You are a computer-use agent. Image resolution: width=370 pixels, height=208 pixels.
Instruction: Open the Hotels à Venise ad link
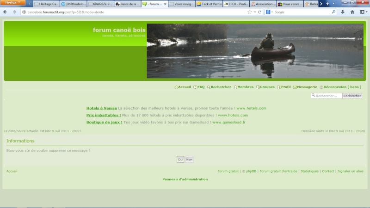click(x=101, y=108)
